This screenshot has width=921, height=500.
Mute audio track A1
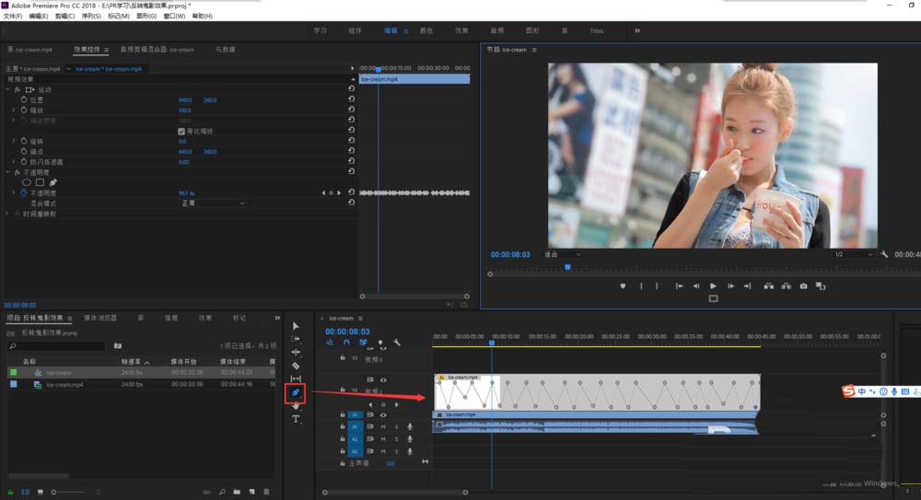pos(383,427)
